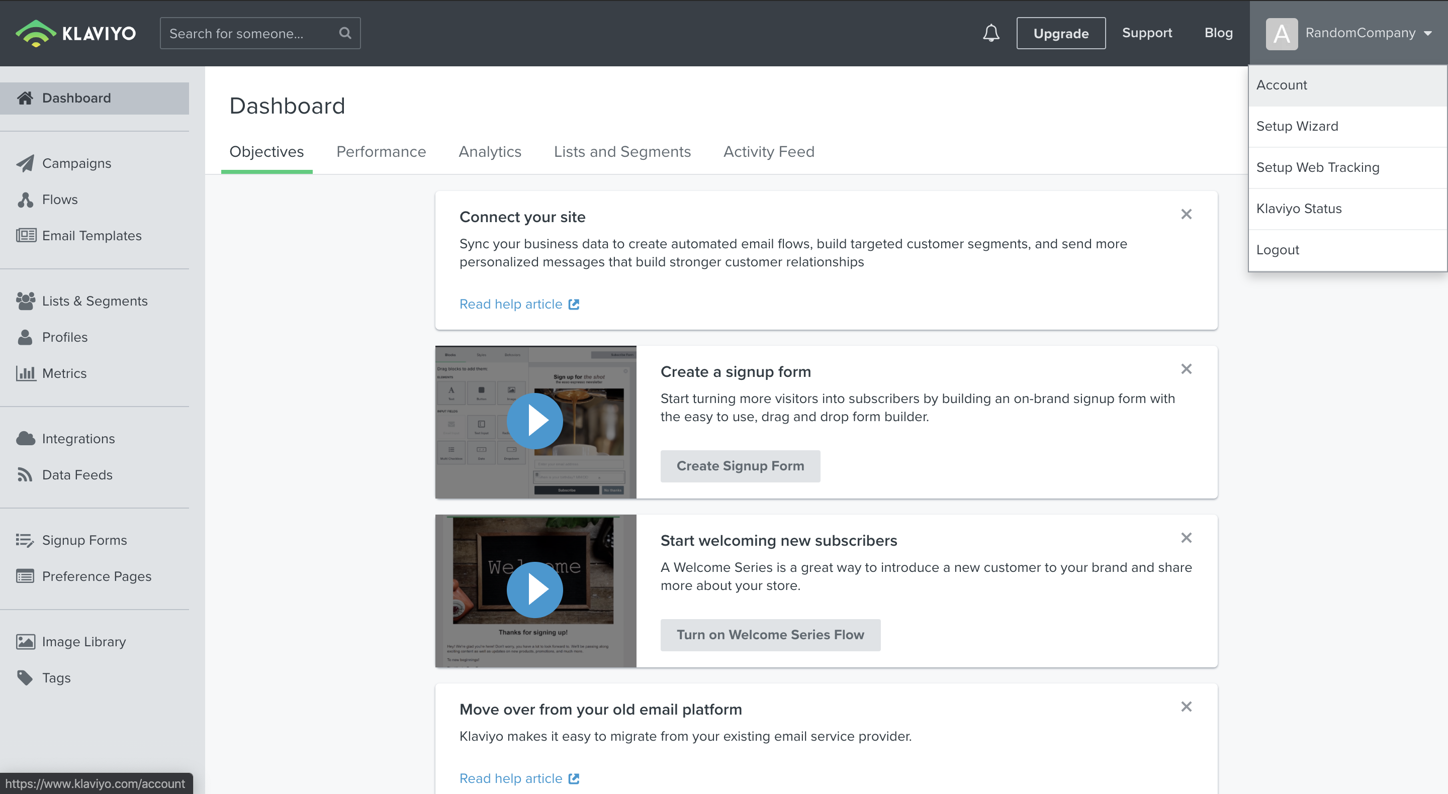This screenshot has height=794, width=1448.
Task: Click the Data Feeds RSS icon
Action: [x=25, y=475]
